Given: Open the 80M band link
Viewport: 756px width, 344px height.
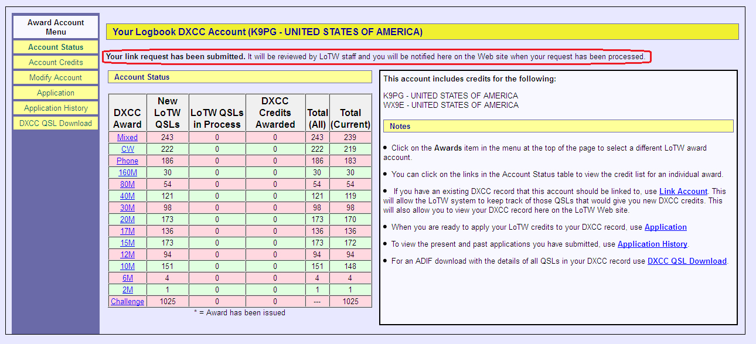Looking at the screenshot, I should (127, 185).
